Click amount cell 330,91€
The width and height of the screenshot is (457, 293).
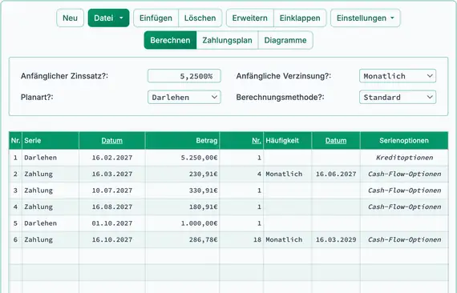click(x=183, y=191)
